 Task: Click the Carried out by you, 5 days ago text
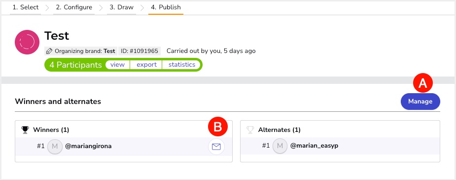click(x=211, y=51)
